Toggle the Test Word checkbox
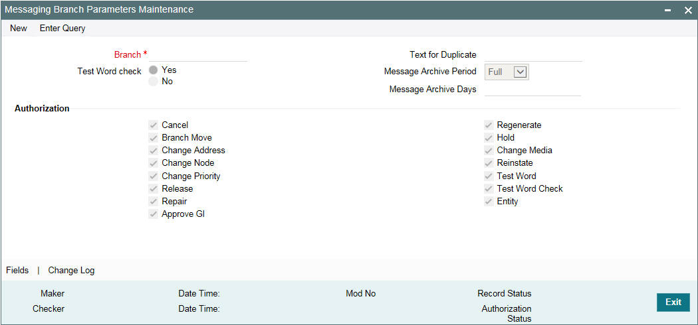The height and width of the screenshot is (325, 698). [x=489, y=176]
